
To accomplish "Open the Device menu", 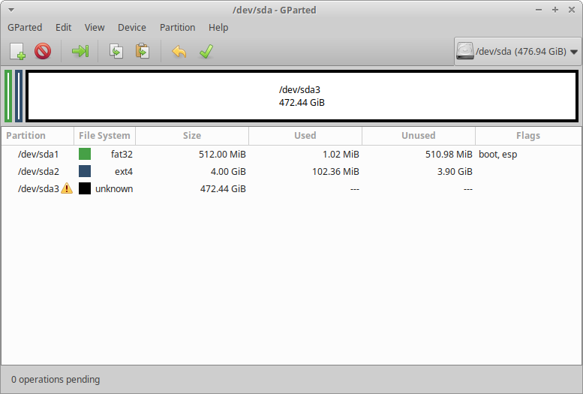I will tap(132, 28).
